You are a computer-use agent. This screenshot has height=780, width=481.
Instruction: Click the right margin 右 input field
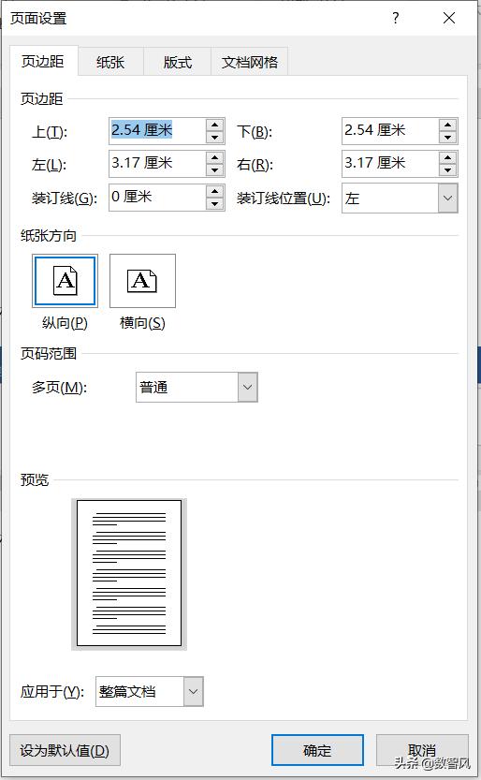pos(390,164)
